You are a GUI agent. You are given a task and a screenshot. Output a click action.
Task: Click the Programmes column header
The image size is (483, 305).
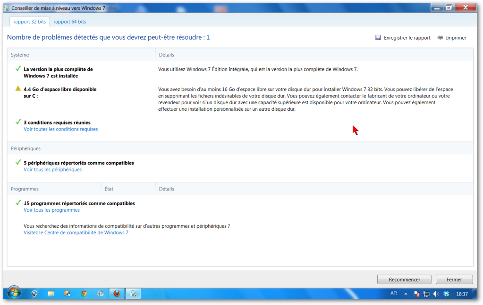(x=25, y=189)
